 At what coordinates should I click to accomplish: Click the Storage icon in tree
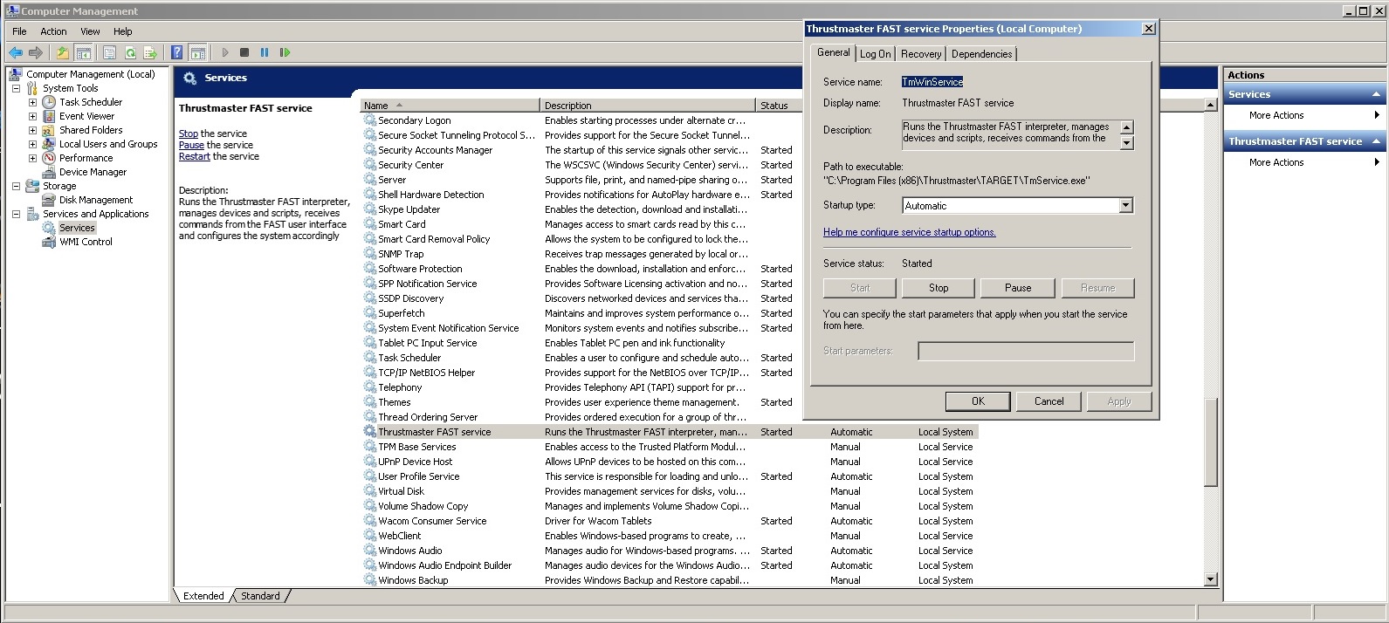point(32,186)
